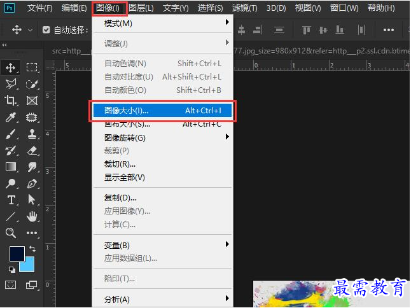The height and width of the screenshot is (308, 411).
Task: Open the 视图(V) menu
Action: tap(308, 8)
